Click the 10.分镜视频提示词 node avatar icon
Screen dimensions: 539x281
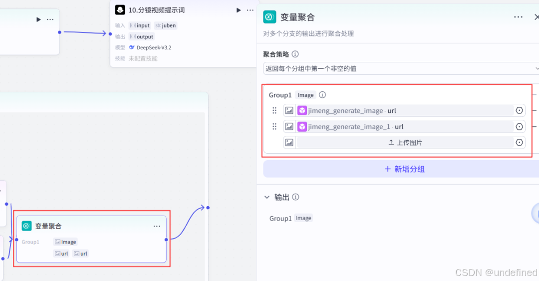click(x=120, y=10)
